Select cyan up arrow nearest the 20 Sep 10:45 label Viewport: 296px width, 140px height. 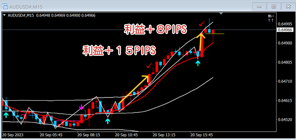tap(108, 121)
